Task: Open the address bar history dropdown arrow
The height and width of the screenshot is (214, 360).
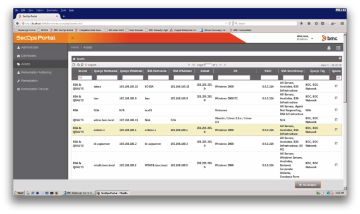Action: (x=226, y=23)
